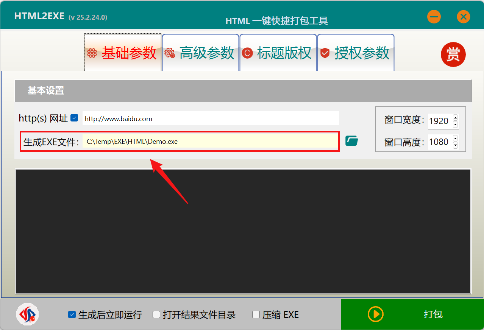484x330 pixels.
Task: Click the HTML 一键快捷打包工具 title
Action: pyautogui.click(x=277, y=21)
